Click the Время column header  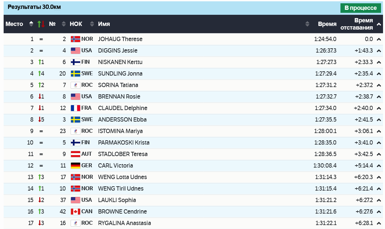coord(327,24)
